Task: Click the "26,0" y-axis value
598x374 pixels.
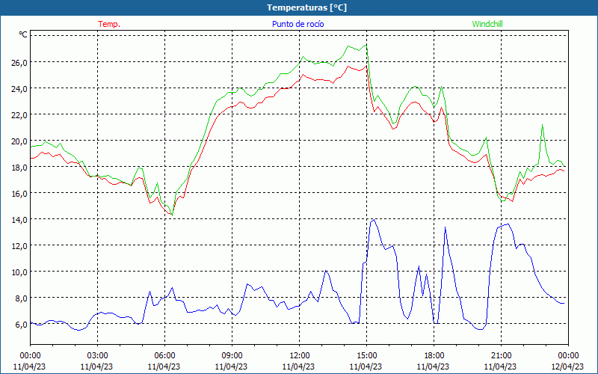Action: pyautogui.click(x=19, y=62)
